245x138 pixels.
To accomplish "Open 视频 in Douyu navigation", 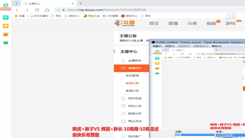I will tap(211, 23).
